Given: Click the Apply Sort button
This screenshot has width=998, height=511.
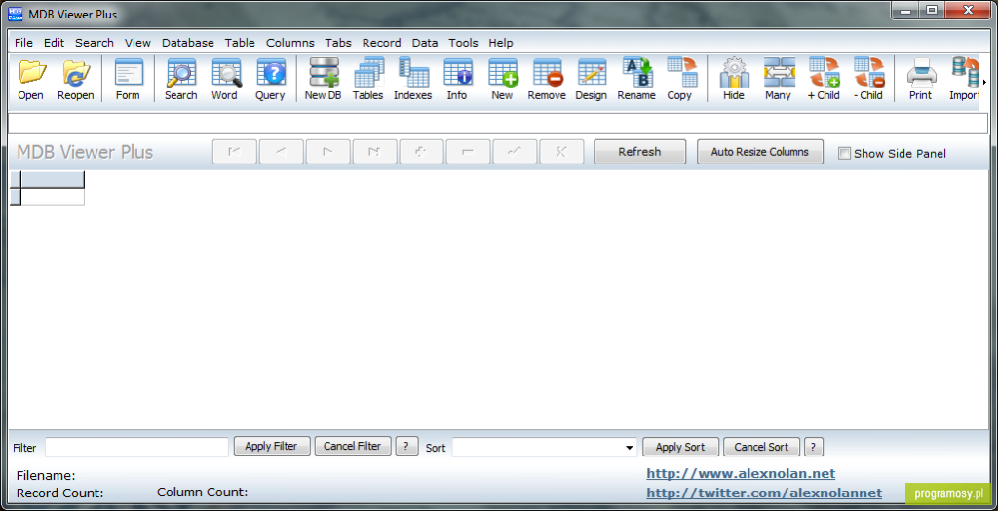Looking at the screenshot, I should click(680, 447).
